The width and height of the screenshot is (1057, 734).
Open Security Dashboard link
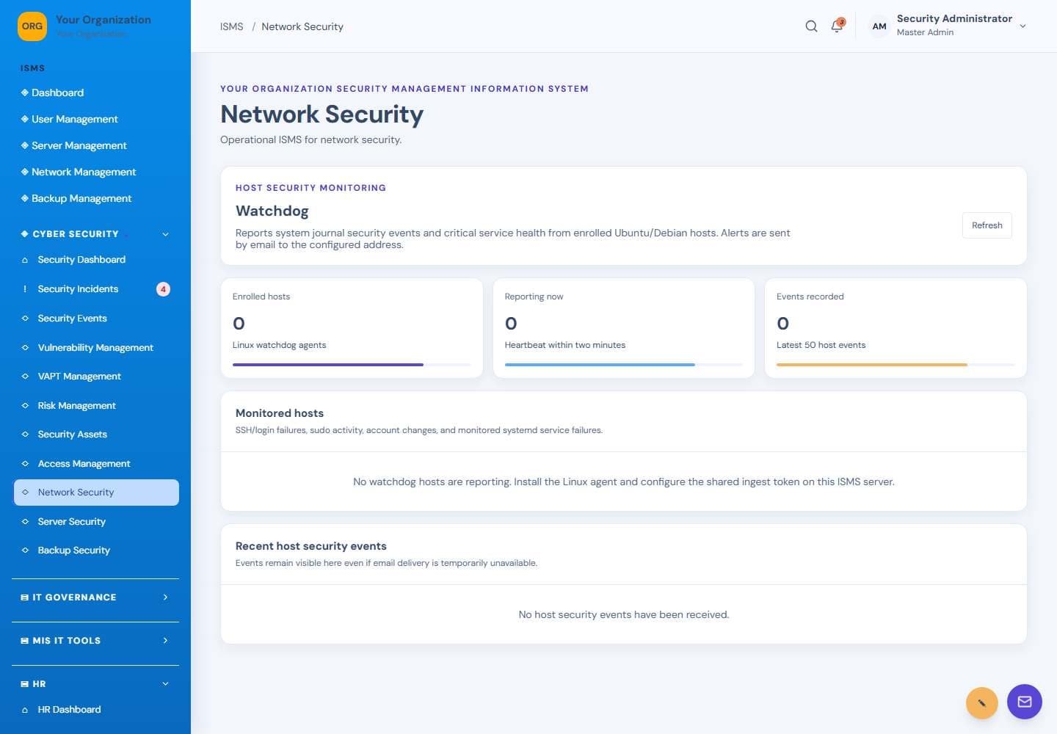point(81,260)
